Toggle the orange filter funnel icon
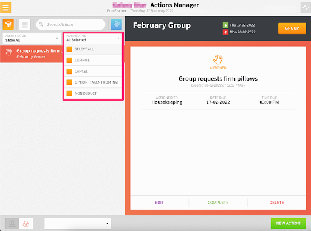This screenshot has height=231, width=311. coord(9,24)
